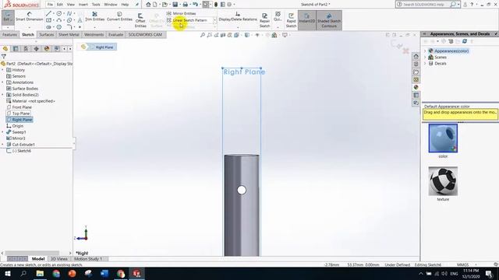499x280 pixels.
Task: Expand the Solid Bodies(2) node
Action: click(x=3, y=95)
